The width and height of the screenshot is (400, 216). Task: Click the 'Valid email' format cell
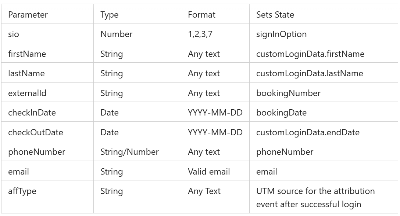click(x=209, y=172)
